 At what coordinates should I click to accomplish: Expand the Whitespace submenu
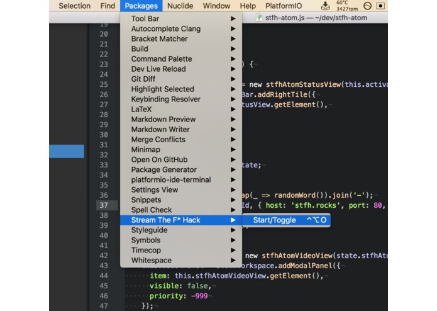181,260
